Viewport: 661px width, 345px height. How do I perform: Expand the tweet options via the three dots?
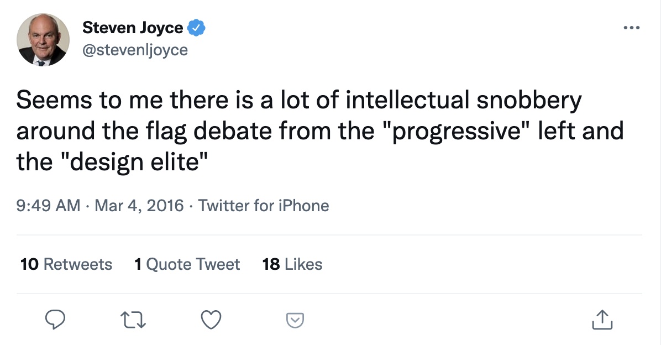pyautogui.click(x=632, y=27)
